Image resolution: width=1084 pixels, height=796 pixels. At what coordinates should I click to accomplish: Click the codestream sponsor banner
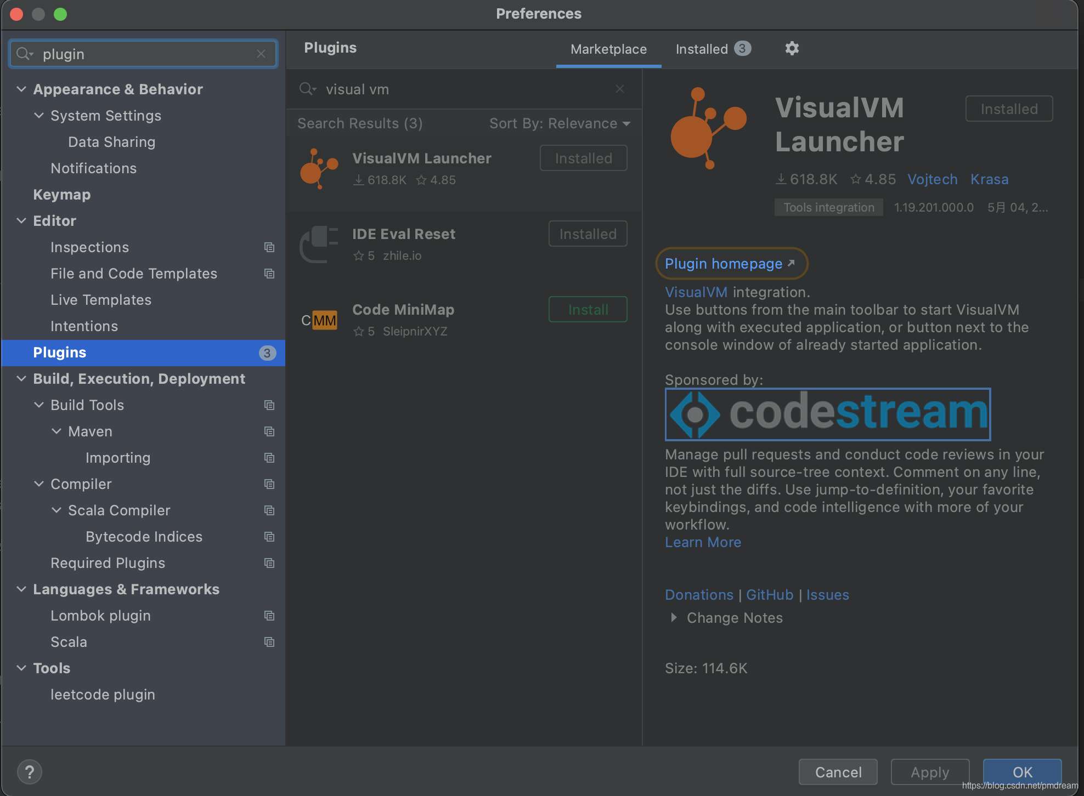tap(827, 414)
